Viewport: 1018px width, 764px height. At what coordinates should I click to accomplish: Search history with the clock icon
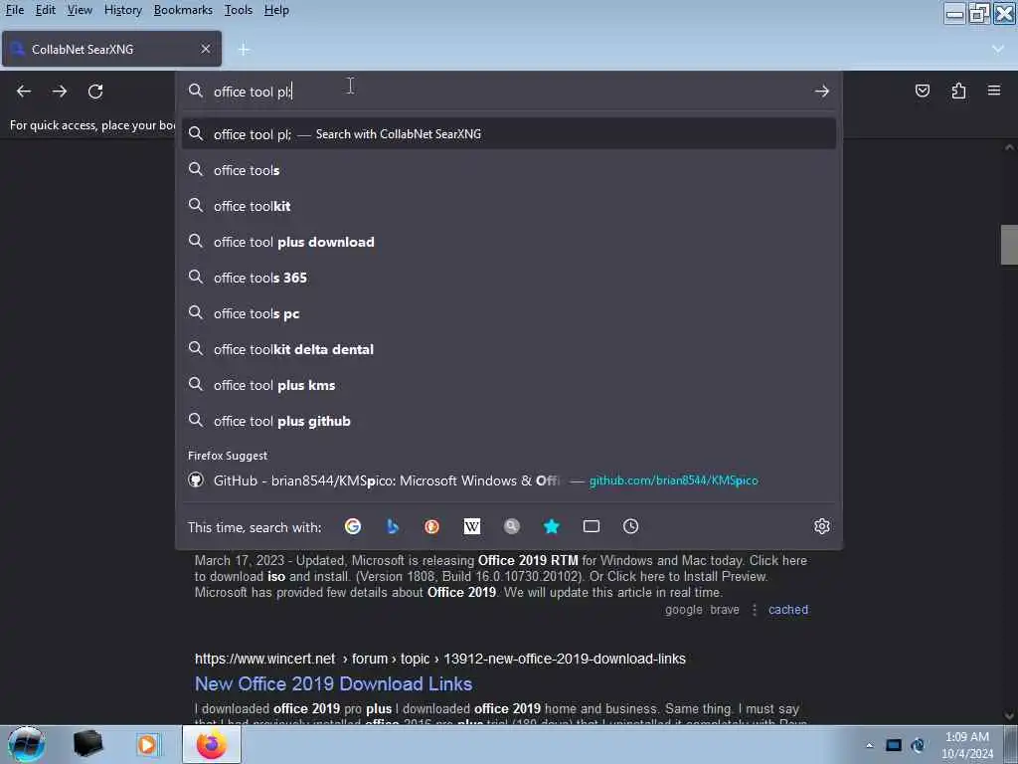[x=630, y=526]
